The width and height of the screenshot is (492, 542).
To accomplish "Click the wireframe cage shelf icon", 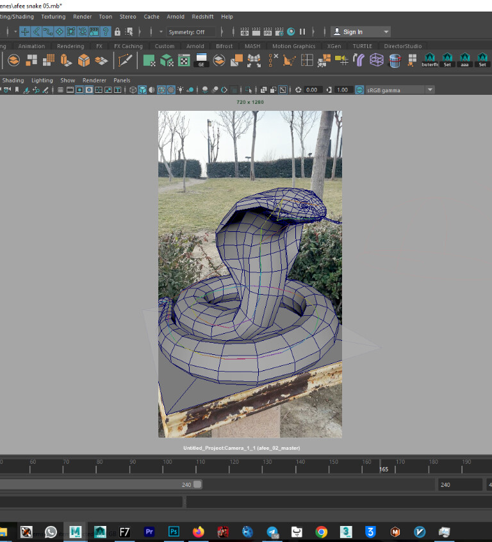I will [377, 61].
